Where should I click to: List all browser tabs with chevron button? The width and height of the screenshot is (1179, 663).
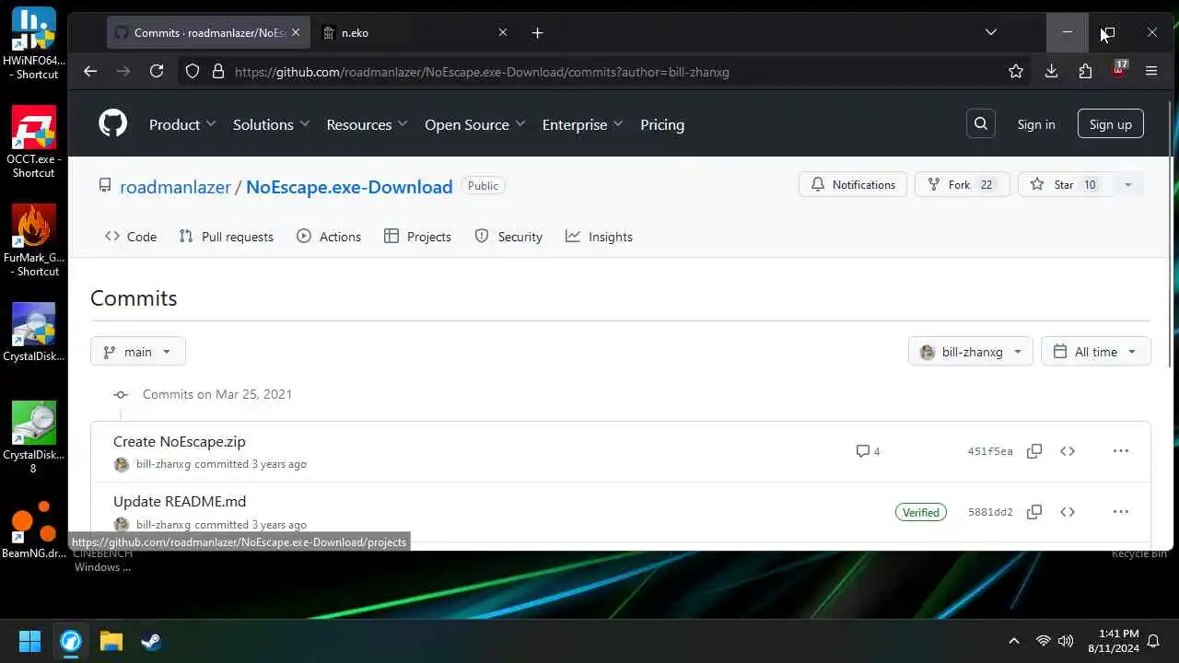tap(991, 32)
